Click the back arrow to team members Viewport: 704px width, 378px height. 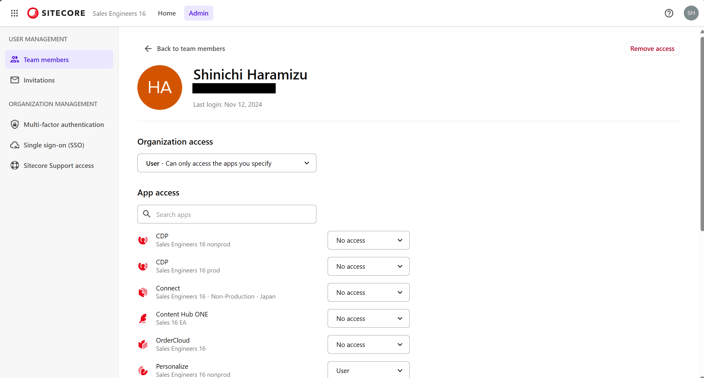148,49
